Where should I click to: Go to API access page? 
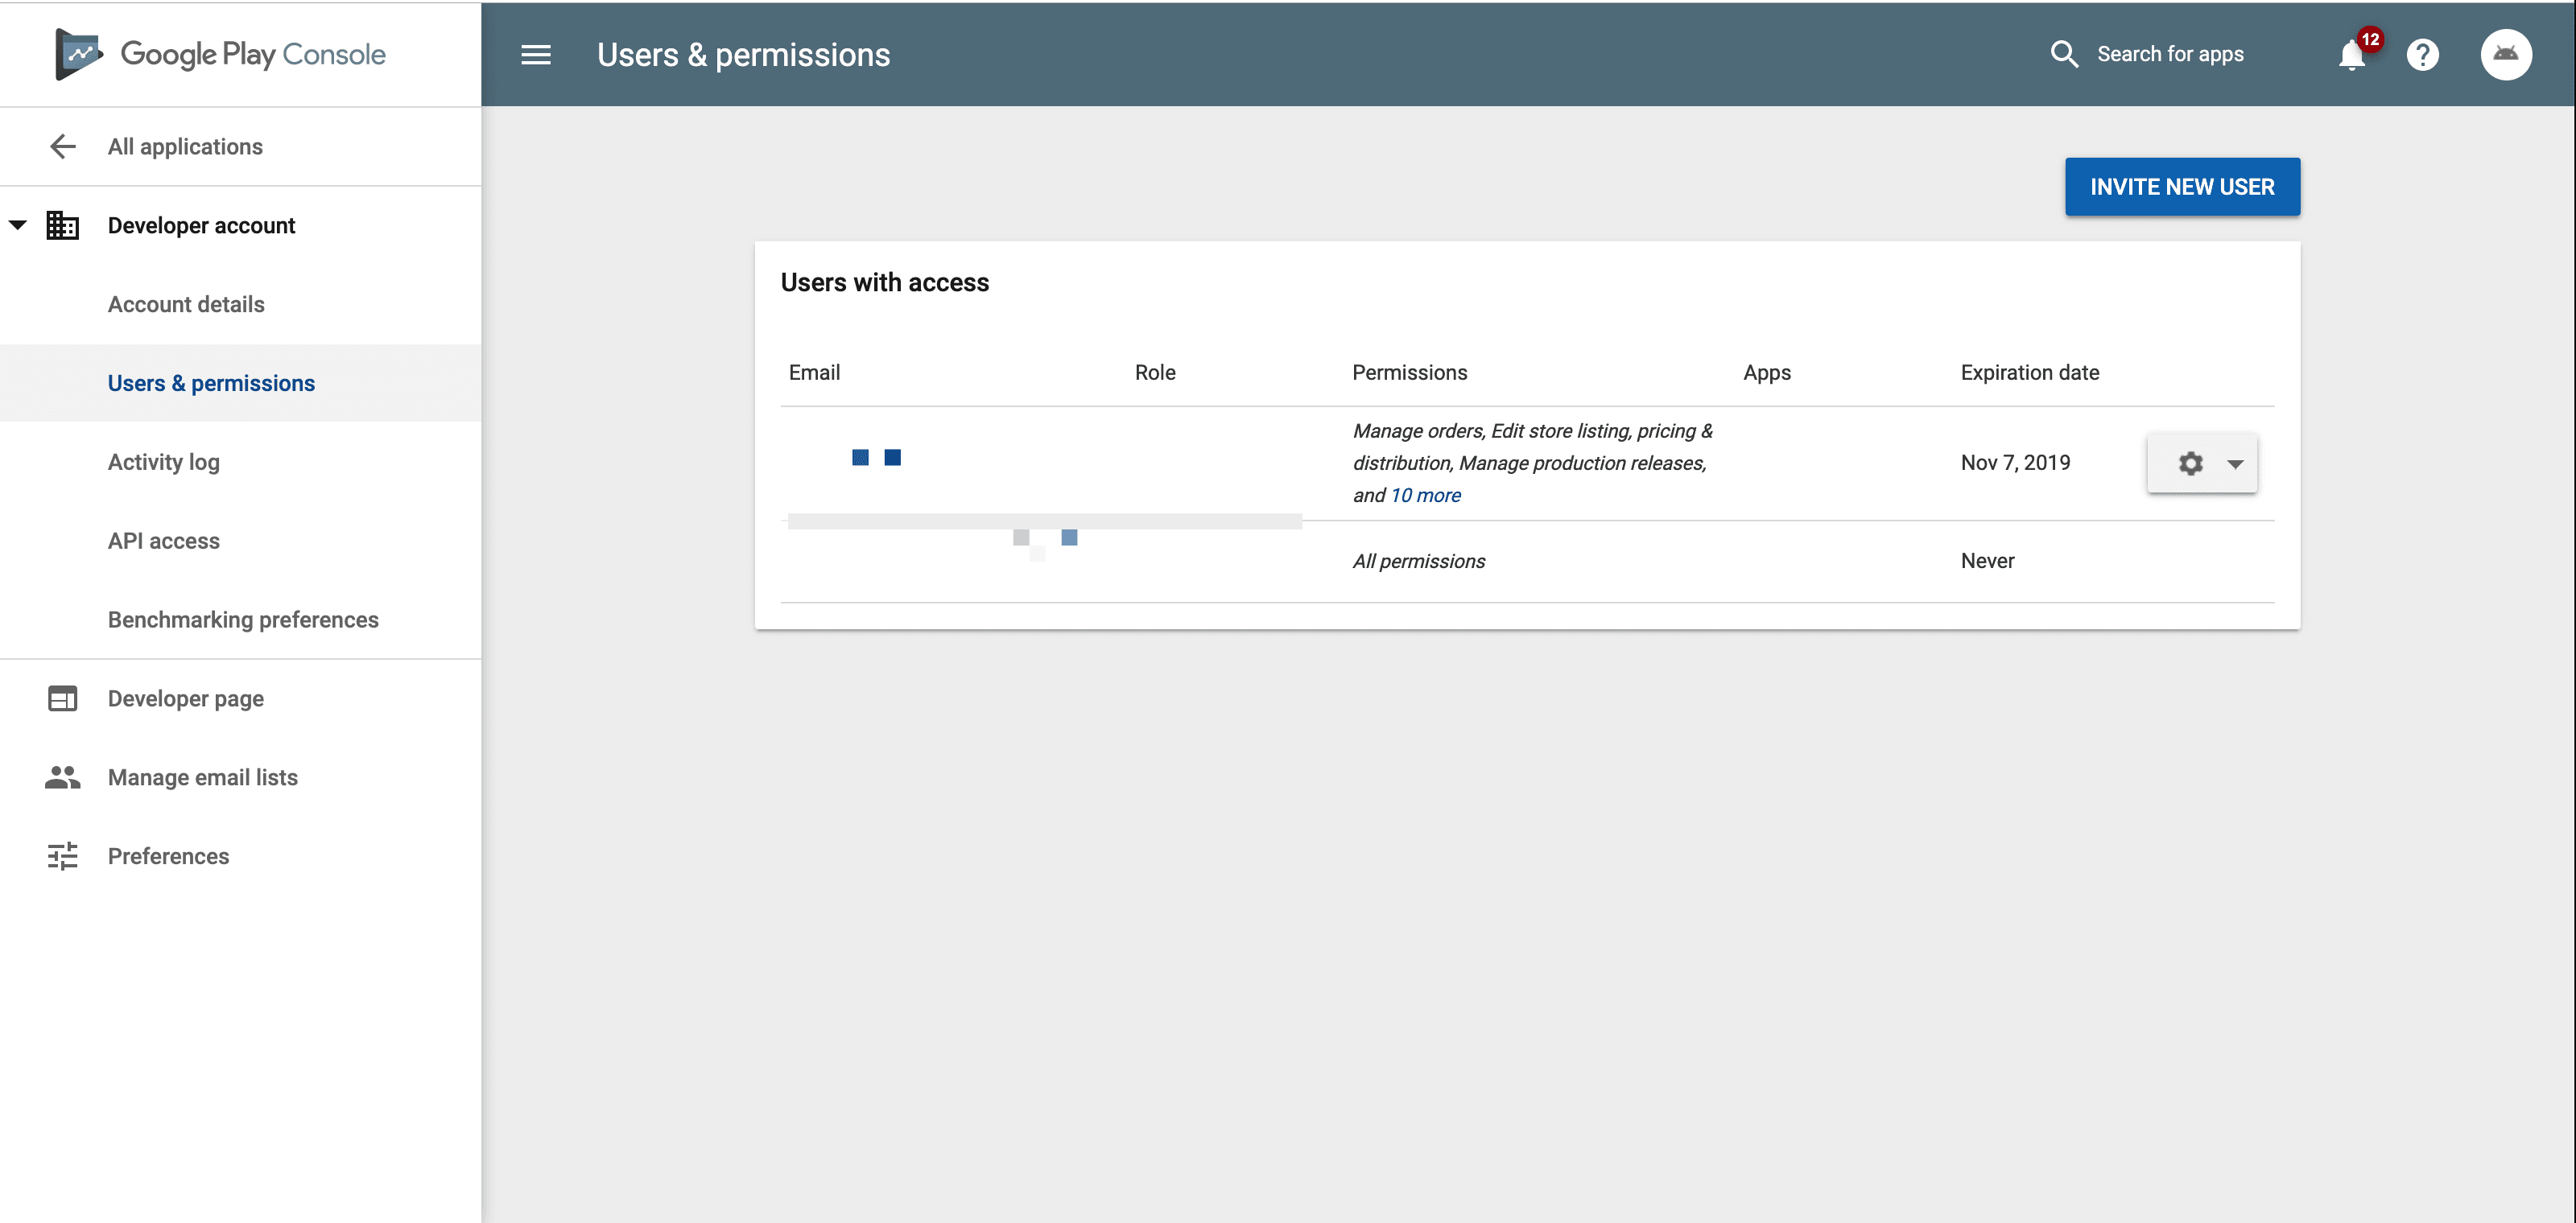click(164, 541)
